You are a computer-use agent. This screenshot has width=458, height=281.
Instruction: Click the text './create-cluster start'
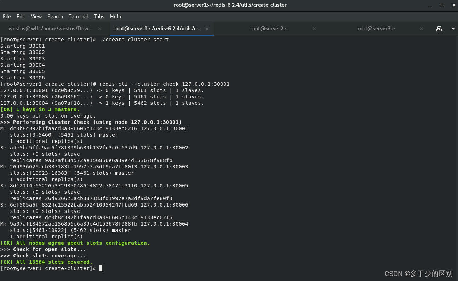(x=134, y=40)
